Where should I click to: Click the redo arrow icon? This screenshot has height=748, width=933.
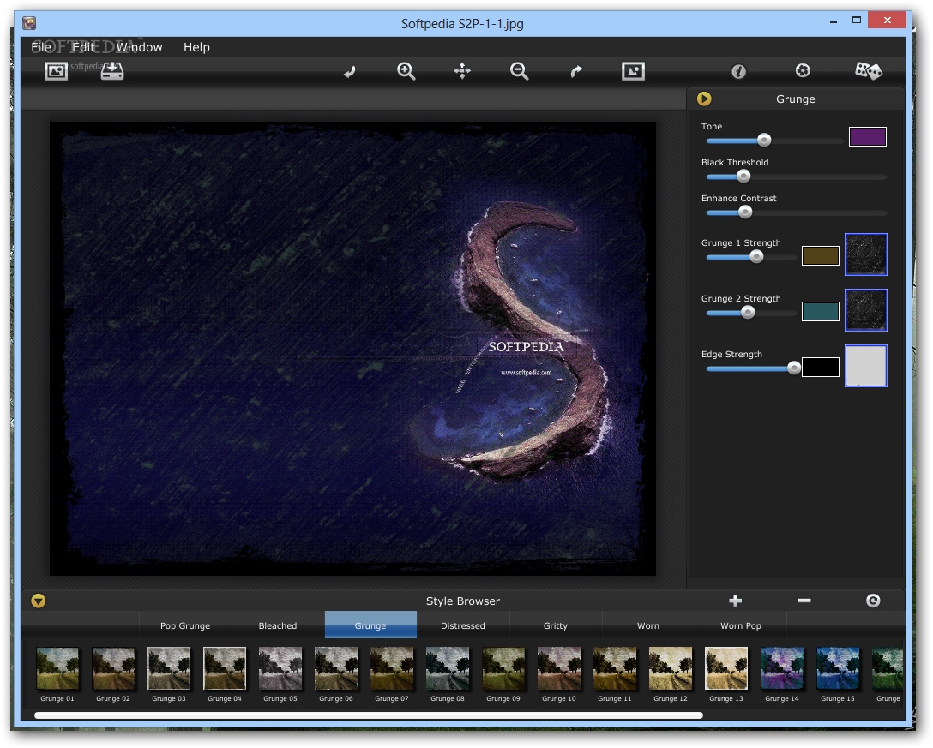(576, 72)
